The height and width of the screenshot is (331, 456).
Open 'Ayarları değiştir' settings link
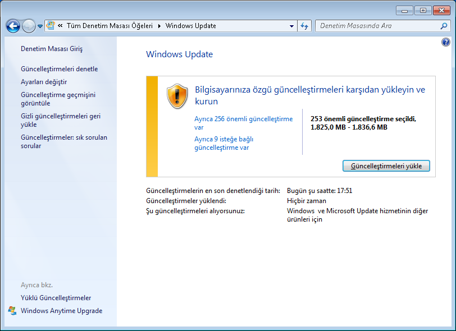(44, 82)
